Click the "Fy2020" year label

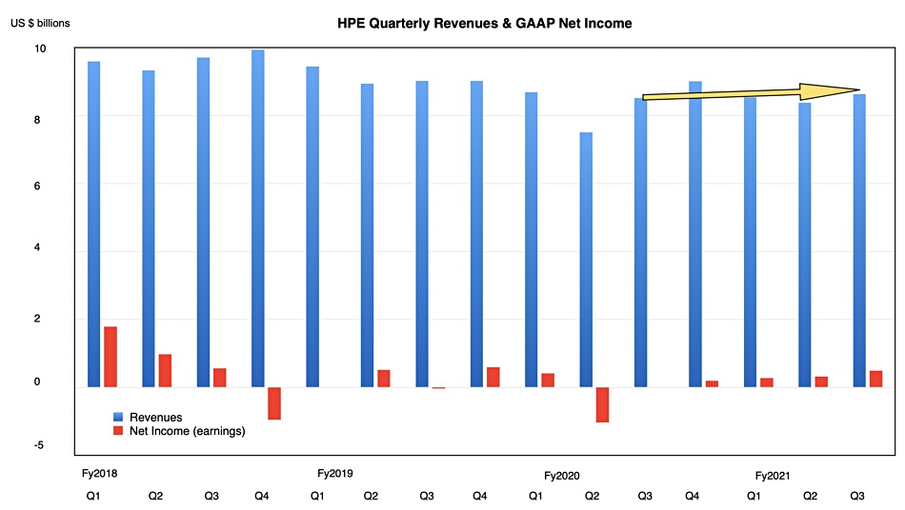[562, 476]
